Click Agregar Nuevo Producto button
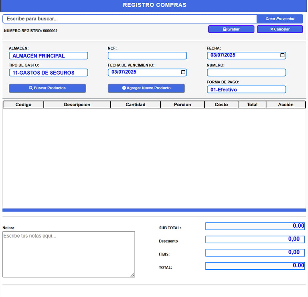308x297 pixels. pos(146,88)
